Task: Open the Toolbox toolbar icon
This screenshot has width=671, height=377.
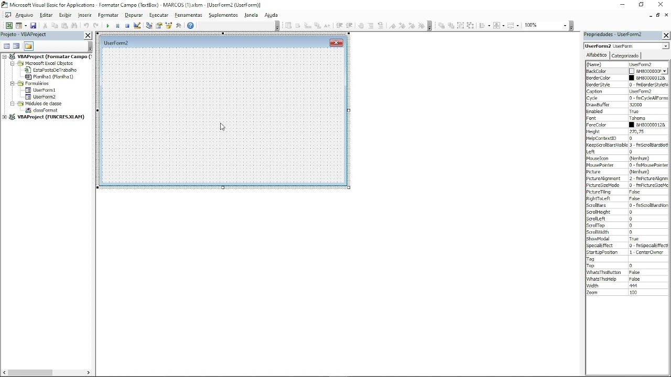Action: [x=179, y=25]
